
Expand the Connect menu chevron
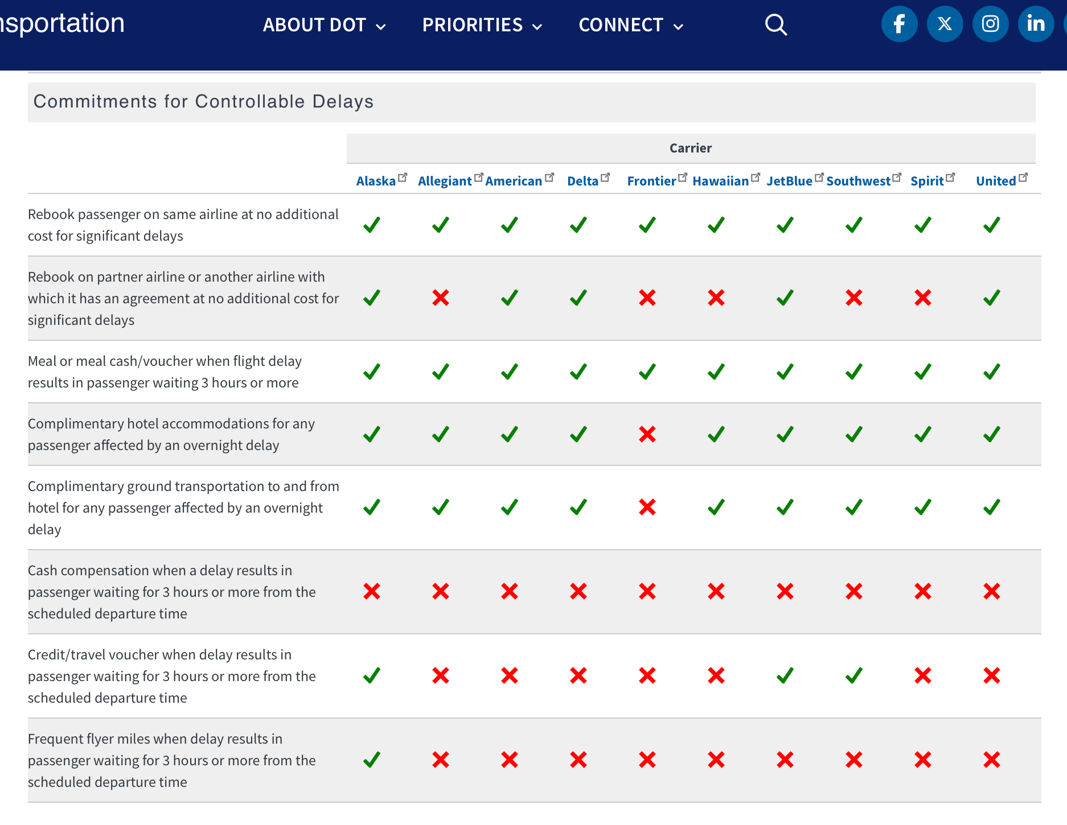[x=678, y=26]
